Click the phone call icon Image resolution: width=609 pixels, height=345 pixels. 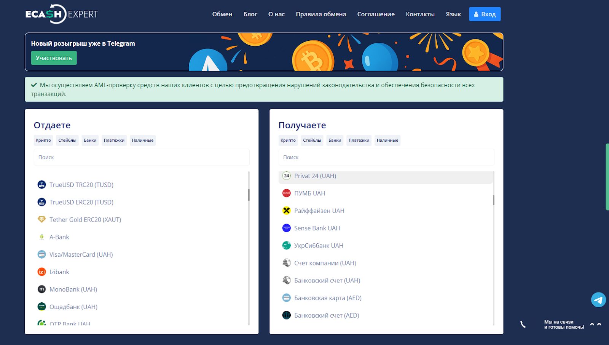point(523,324)
